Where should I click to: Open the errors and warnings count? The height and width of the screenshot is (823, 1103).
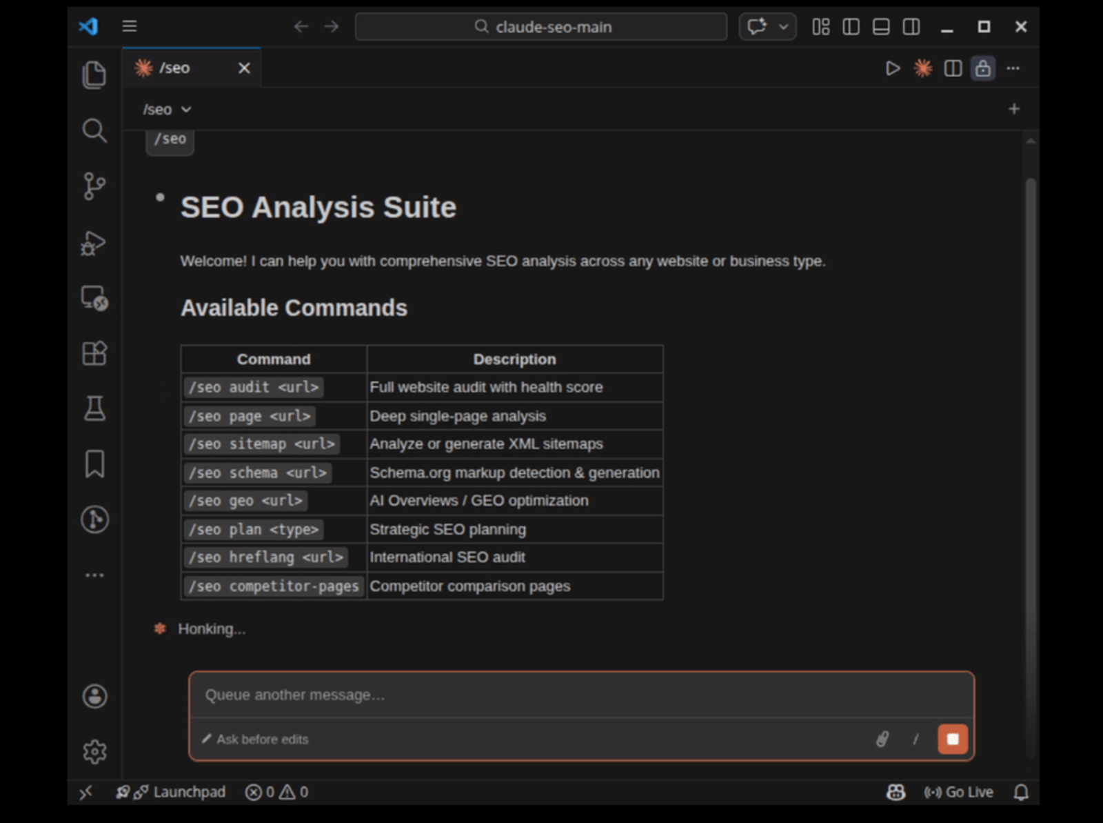coord(277,792)
